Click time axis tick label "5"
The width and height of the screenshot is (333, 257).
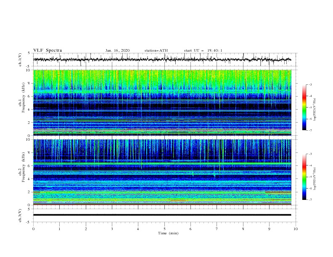point(164,229)
